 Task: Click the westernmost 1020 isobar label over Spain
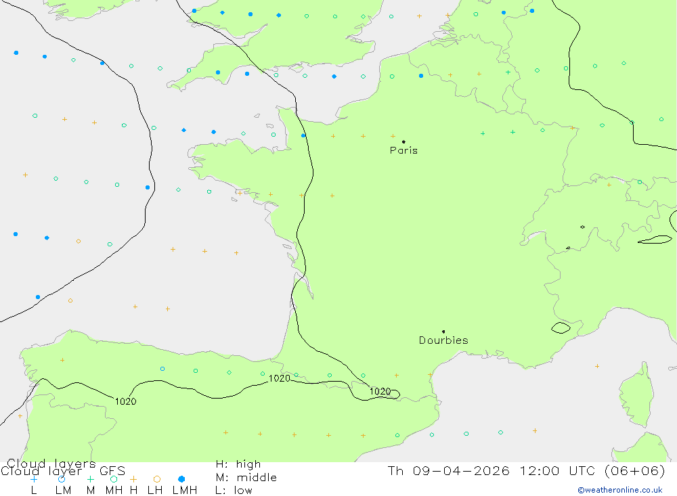coord(126,401)
